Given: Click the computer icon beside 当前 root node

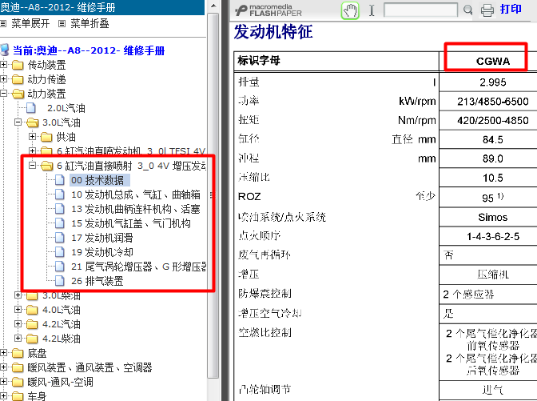Looking at the screenshot, I should coord(5,50).
